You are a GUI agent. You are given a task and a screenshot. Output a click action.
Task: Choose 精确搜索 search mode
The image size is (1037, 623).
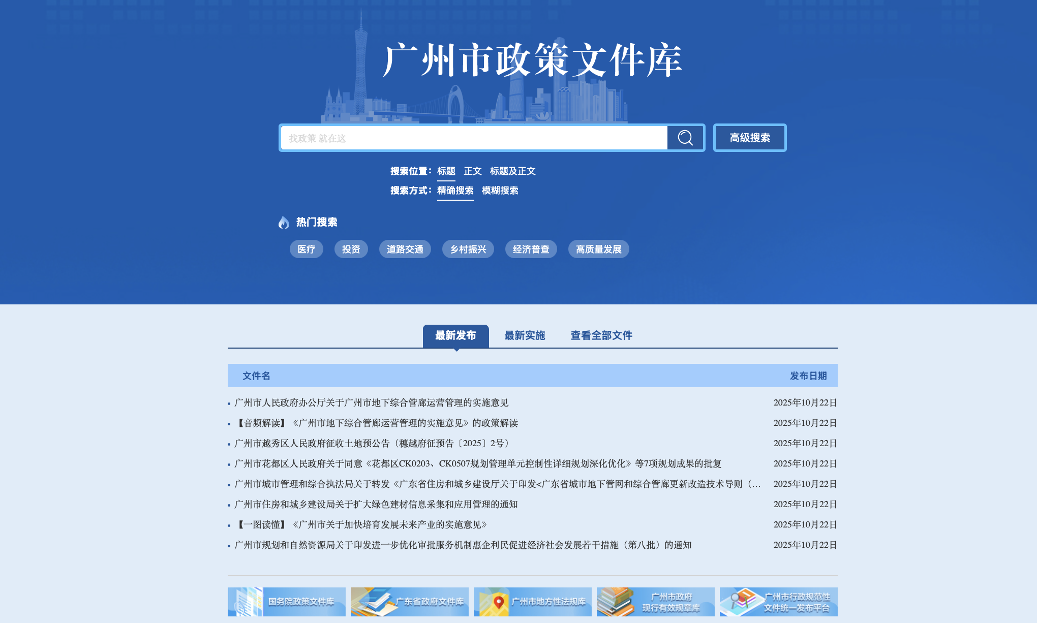[x=455, y=191]
